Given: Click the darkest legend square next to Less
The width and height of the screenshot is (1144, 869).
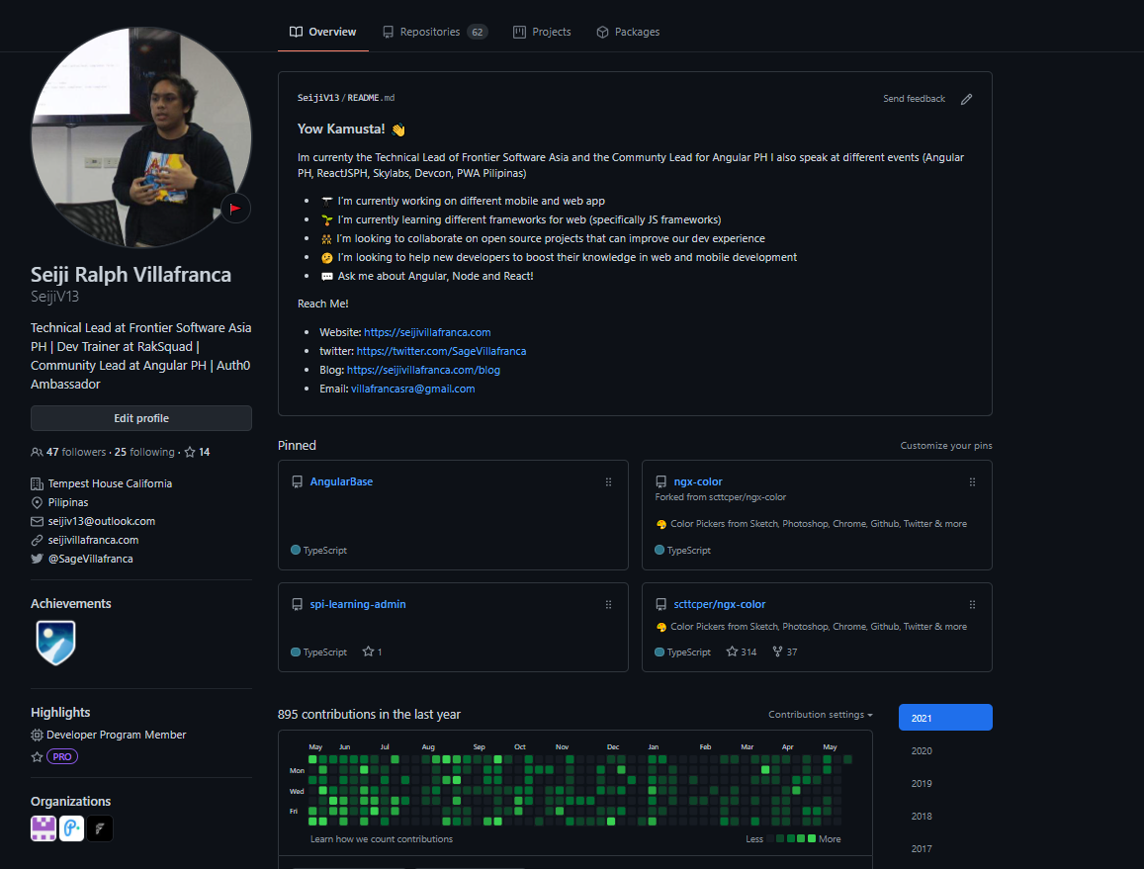Looking at the screenshot, I should 770,838.
